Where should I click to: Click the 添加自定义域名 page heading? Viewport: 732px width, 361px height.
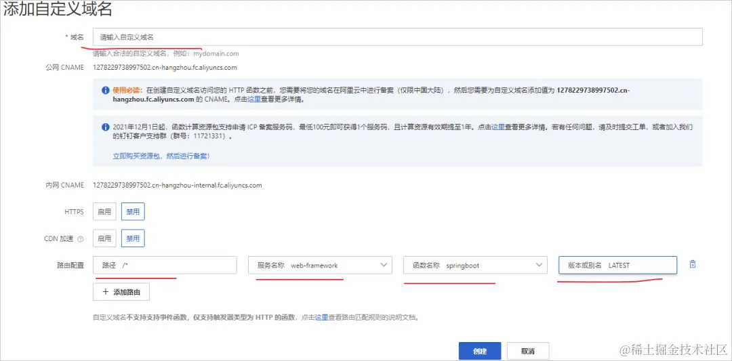[58, 9]
